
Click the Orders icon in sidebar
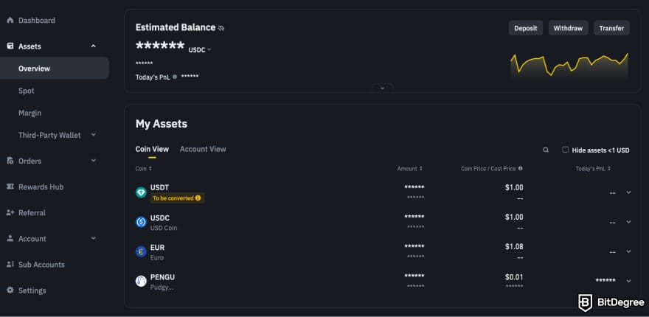10,161
